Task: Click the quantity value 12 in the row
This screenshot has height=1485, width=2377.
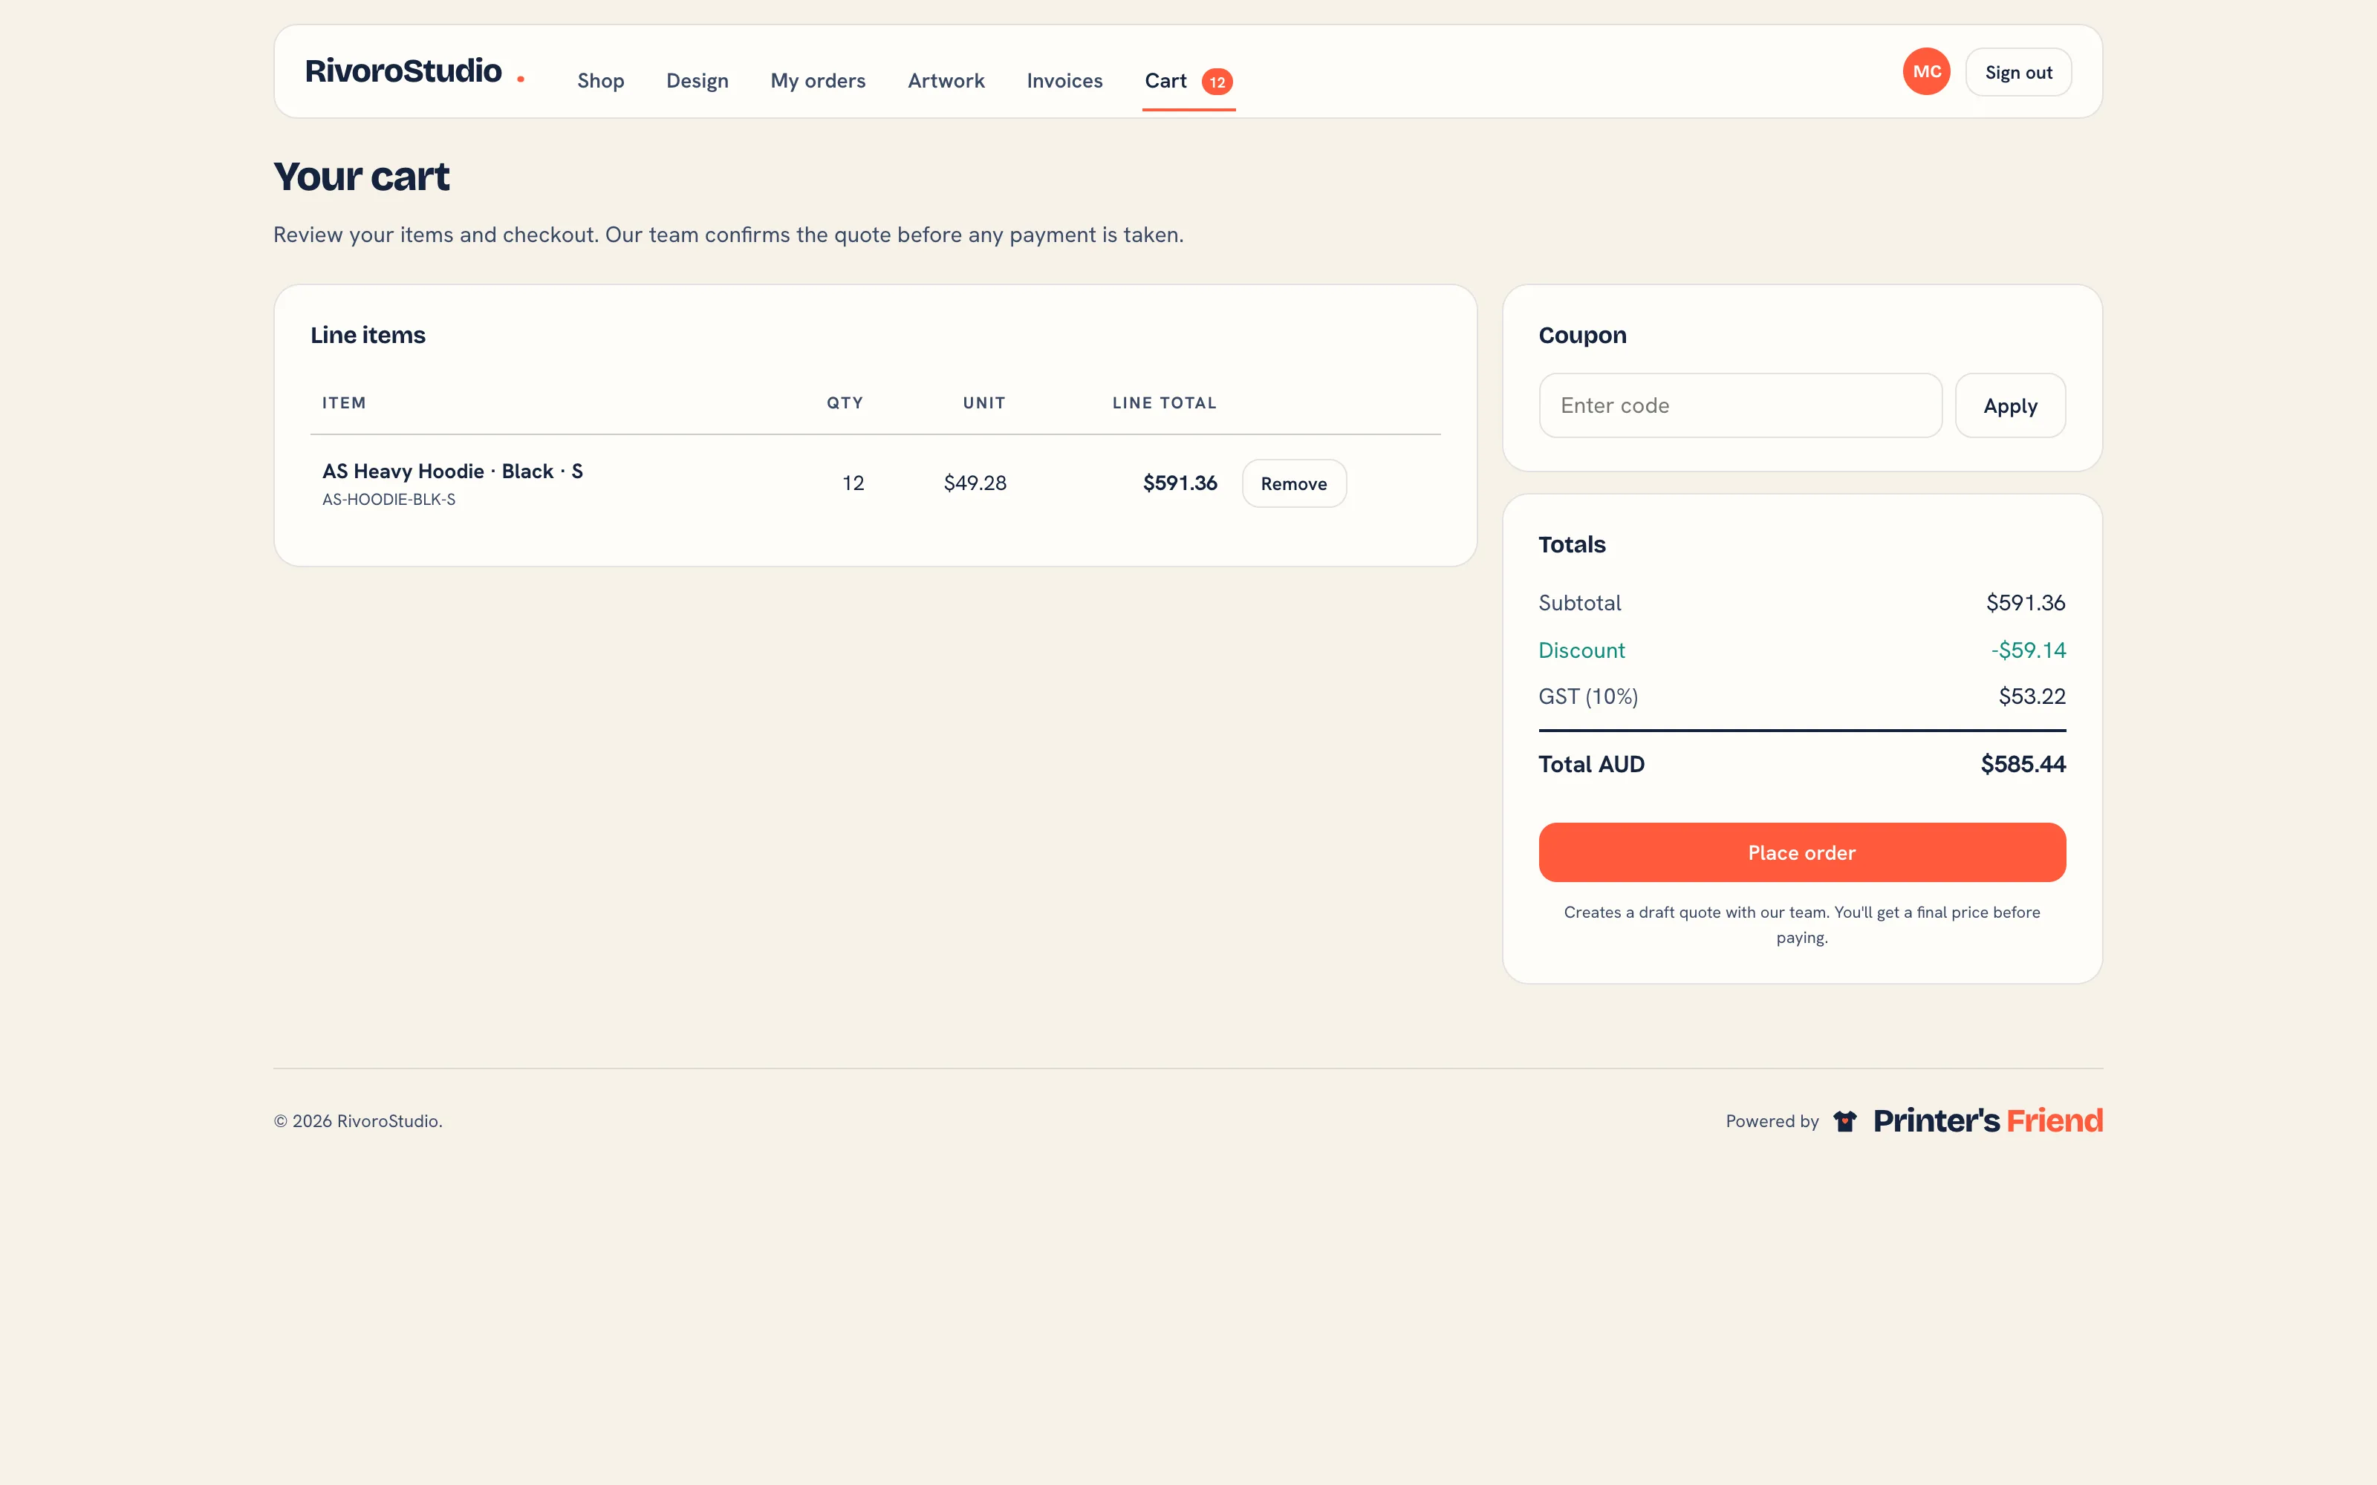Action: click(853, 483)
